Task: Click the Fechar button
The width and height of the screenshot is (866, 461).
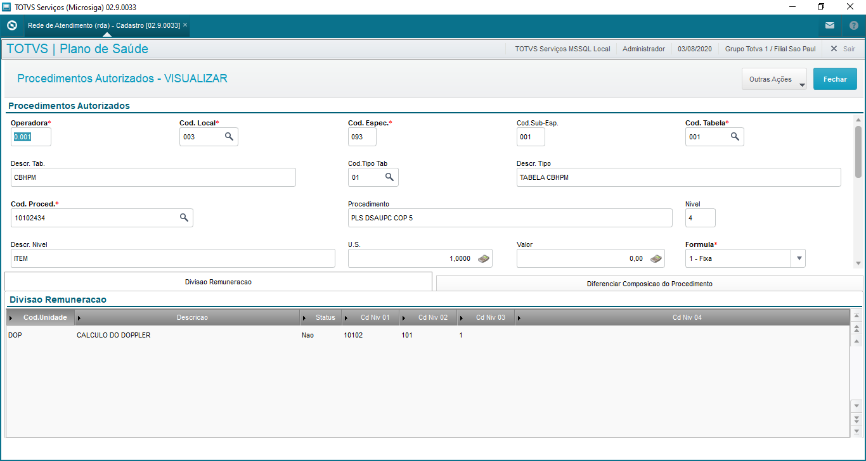Action: [835, 80]
